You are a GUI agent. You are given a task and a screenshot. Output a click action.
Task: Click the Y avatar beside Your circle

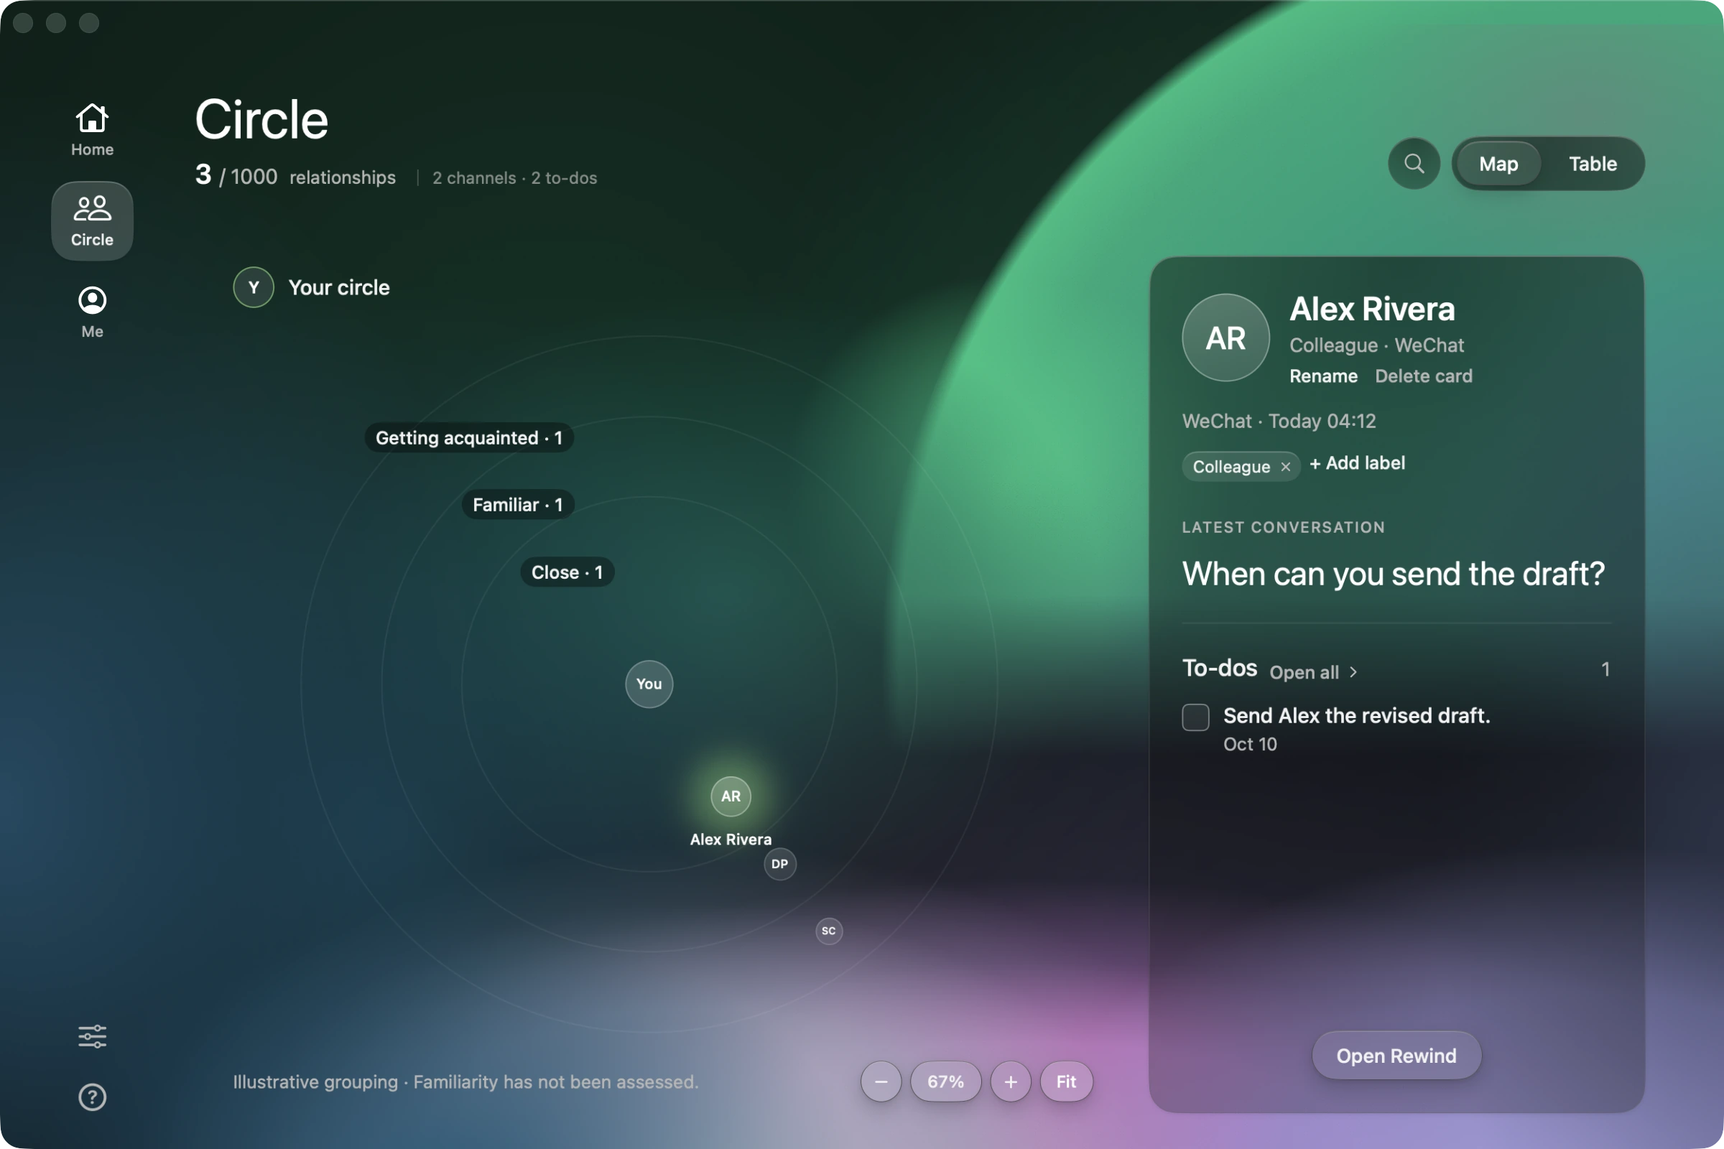254,287
